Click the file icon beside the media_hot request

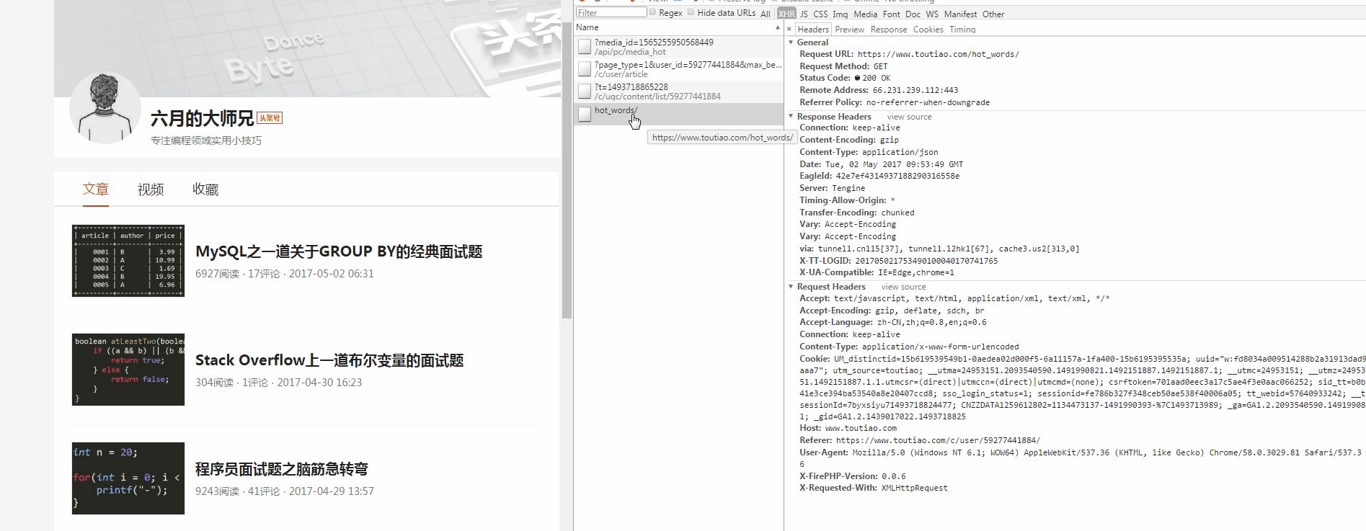(x=585, y=47)
